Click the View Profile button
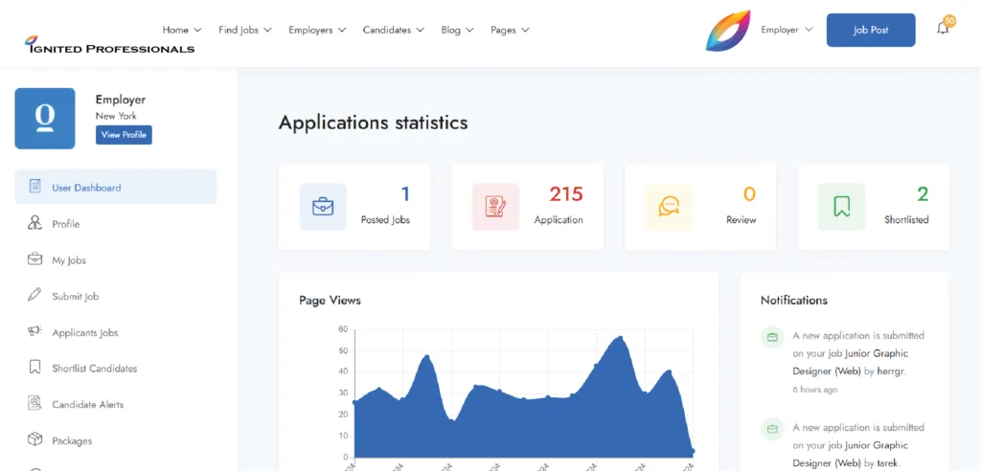 [x=124, y=135]
